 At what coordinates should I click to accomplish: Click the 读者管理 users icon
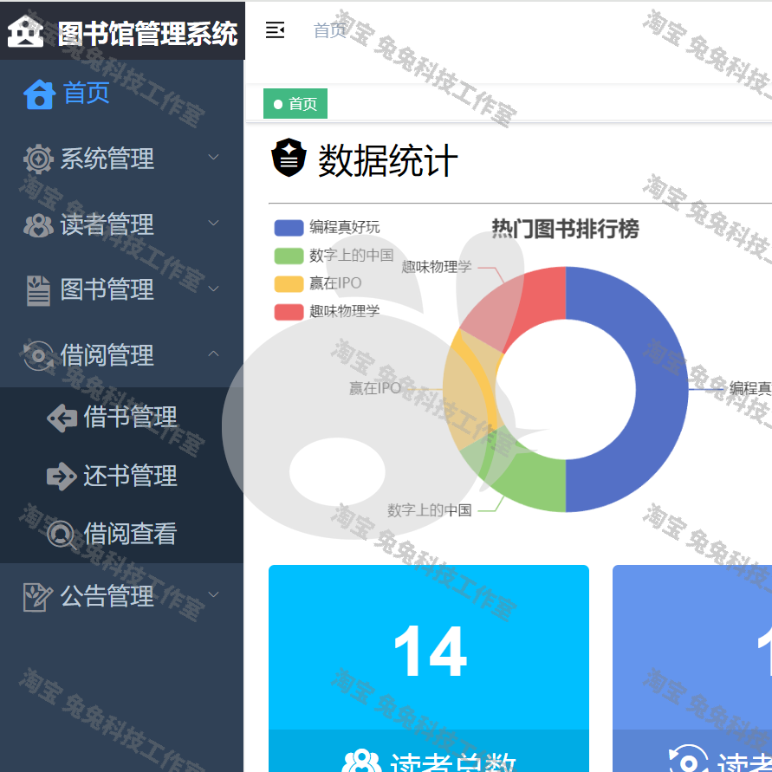pyautogui.click(x=38, y=225)
